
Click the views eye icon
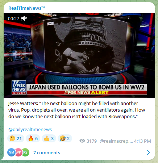tap(82, 141)
